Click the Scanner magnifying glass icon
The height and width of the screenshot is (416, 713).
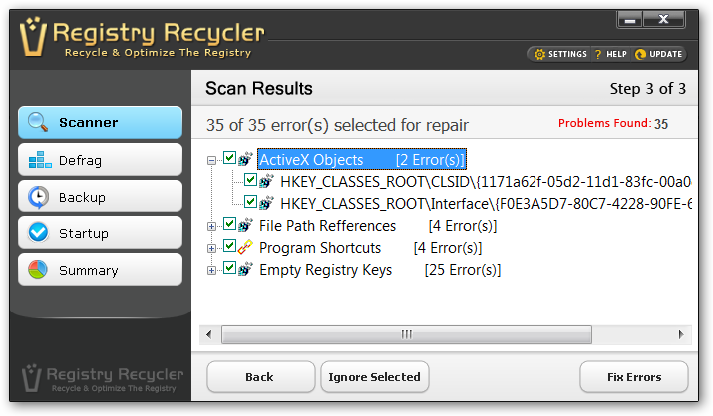coord(37,122)
